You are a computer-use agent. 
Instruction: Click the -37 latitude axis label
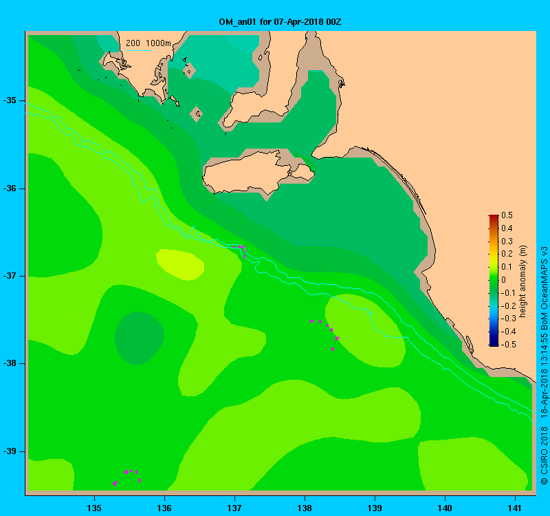pyautogui.click(x=10, y=276)
